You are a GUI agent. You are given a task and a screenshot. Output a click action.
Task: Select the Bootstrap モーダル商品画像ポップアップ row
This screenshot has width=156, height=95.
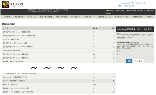point(59,77)
